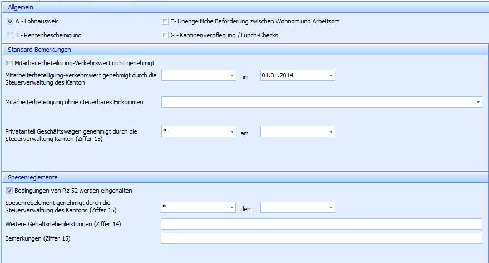Open date dropdown after 'den' for Spesenreglement

click(331, 207)
